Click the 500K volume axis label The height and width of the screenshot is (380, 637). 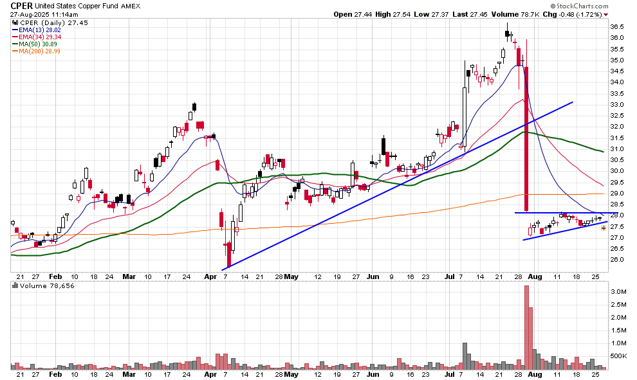pyautogui.click(x=619, y=356)
